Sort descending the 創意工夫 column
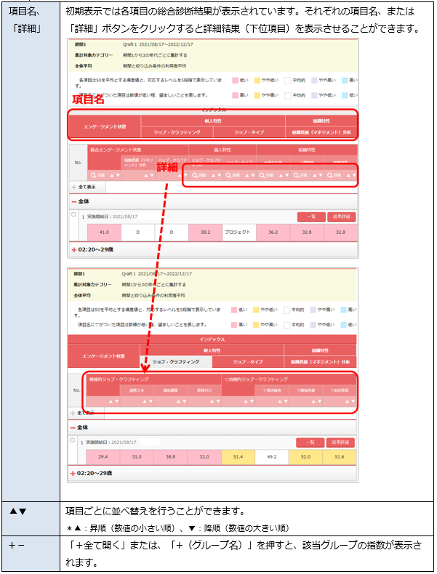The height and width of the screenshot is (574, 437). click(x=151, y=402)
